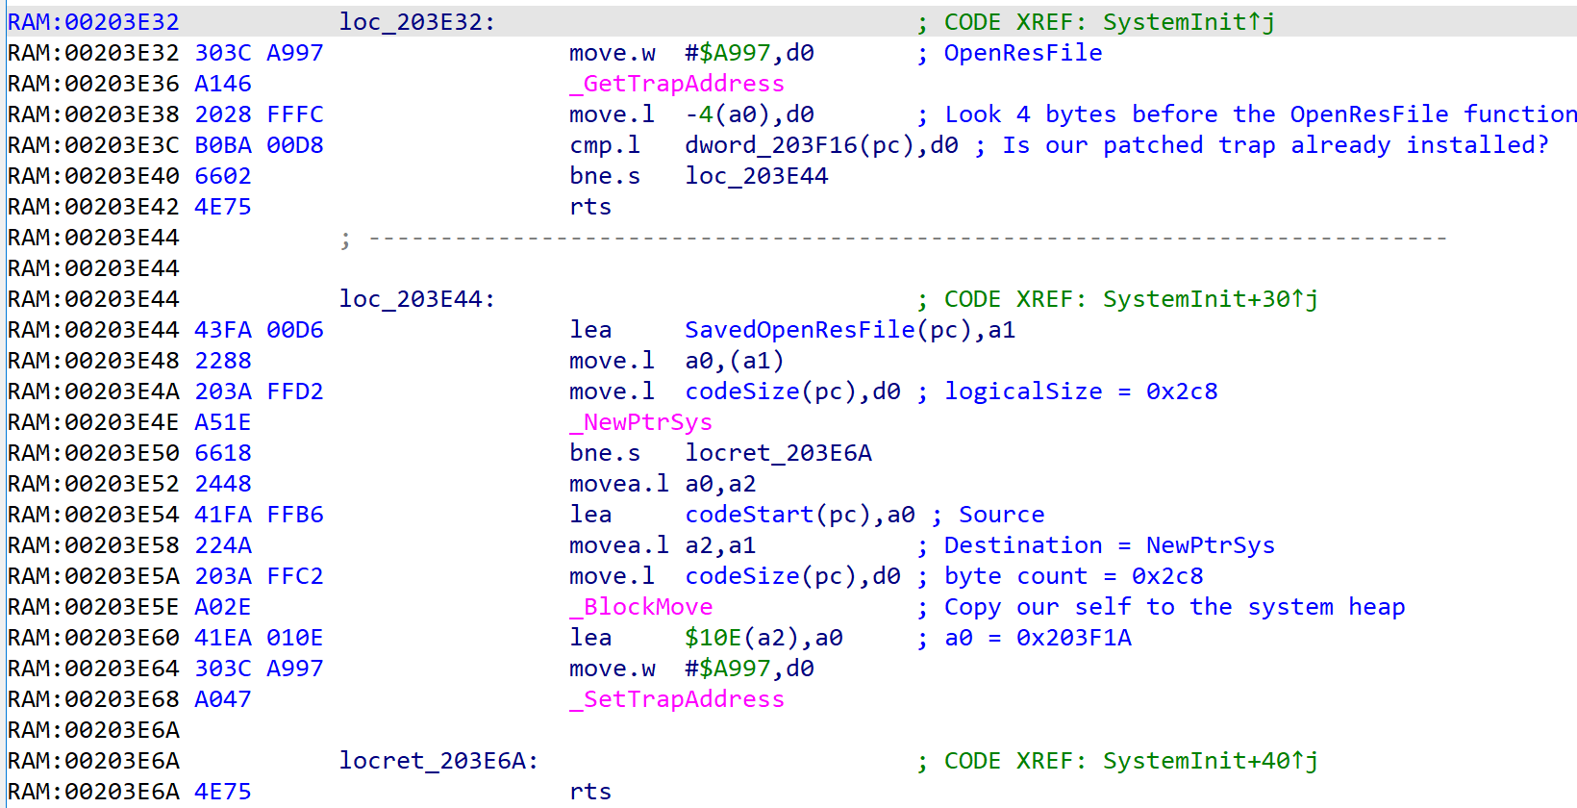Select address RAM:00203E40
Viewport: 1577px width, 808px height.
click(93, 176)
